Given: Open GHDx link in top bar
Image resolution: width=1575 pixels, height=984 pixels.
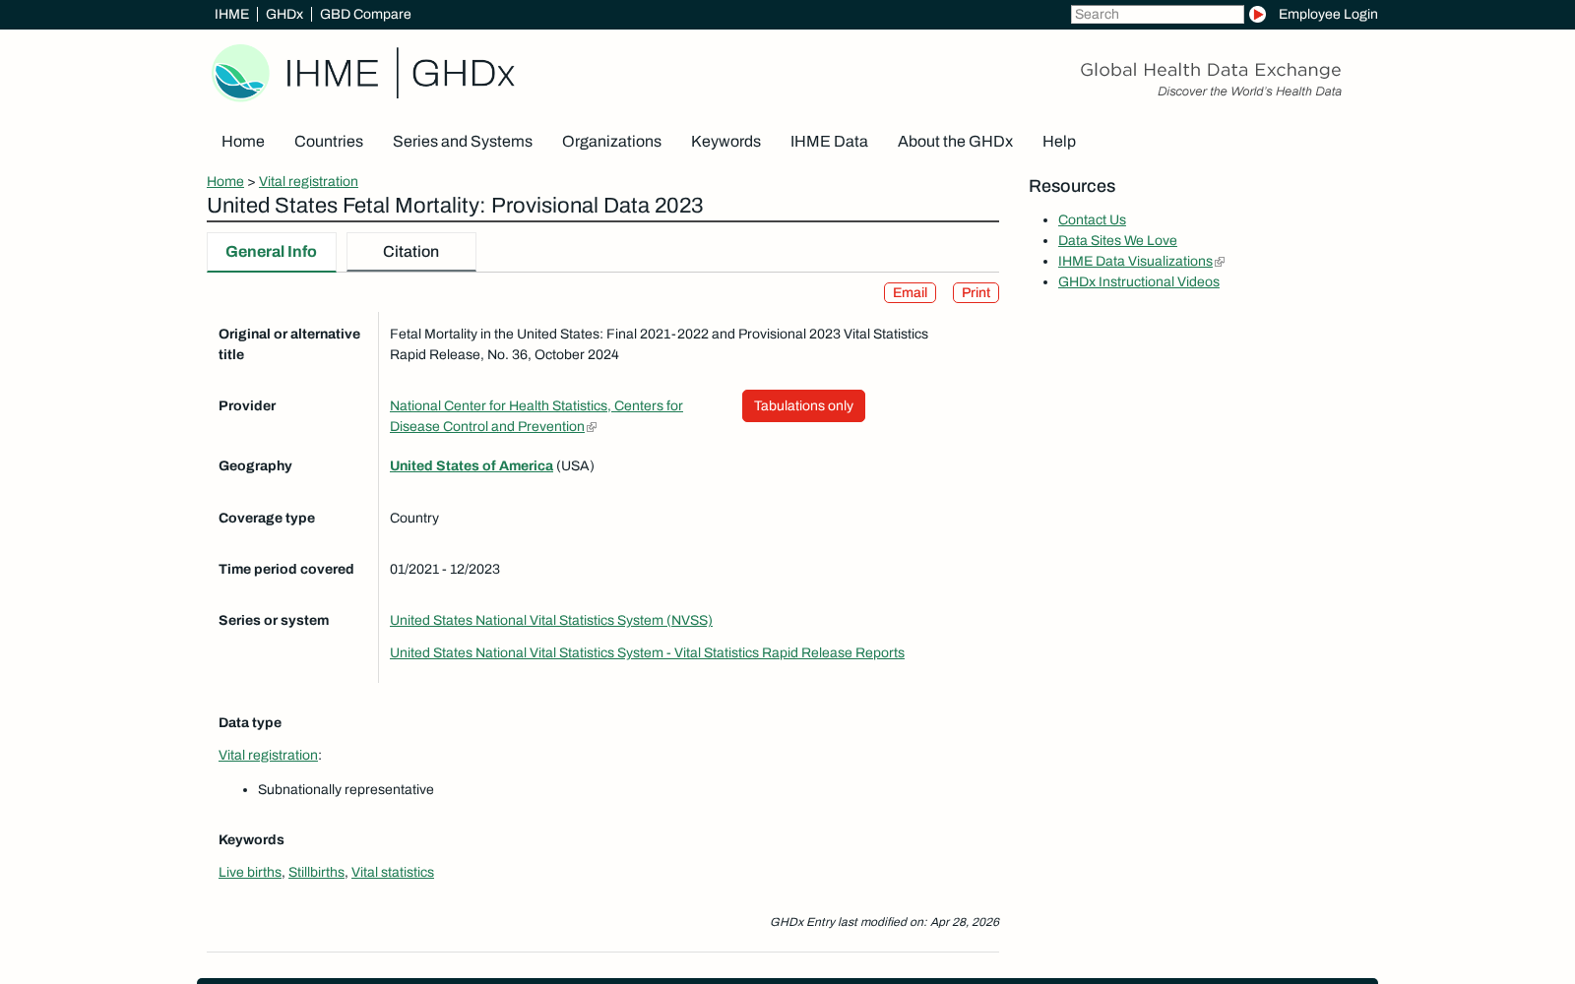Looking at the screenshot, I should [284, 14].
